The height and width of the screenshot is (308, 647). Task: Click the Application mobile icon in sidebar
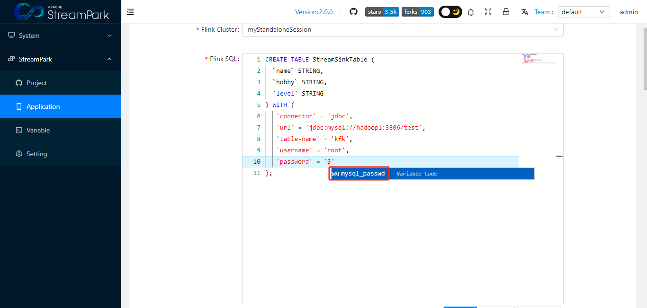(x=19, y=106)
